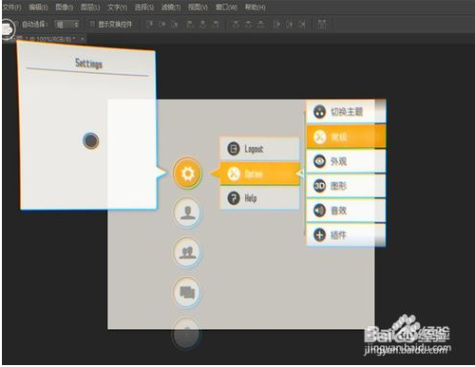Open the 选择 menu
Image resolution: width=475 pixels, height=367 pixels.
tap(144, 7)
